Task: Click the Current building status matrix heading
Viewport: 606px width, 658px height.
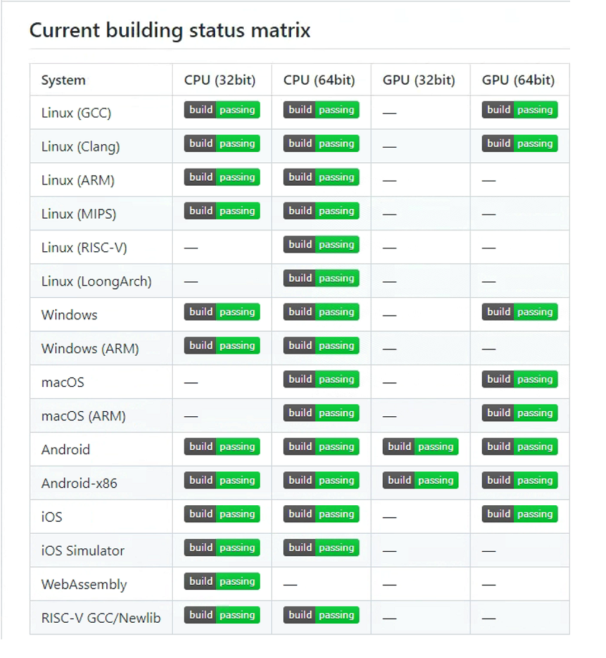Action: (170, 31)
